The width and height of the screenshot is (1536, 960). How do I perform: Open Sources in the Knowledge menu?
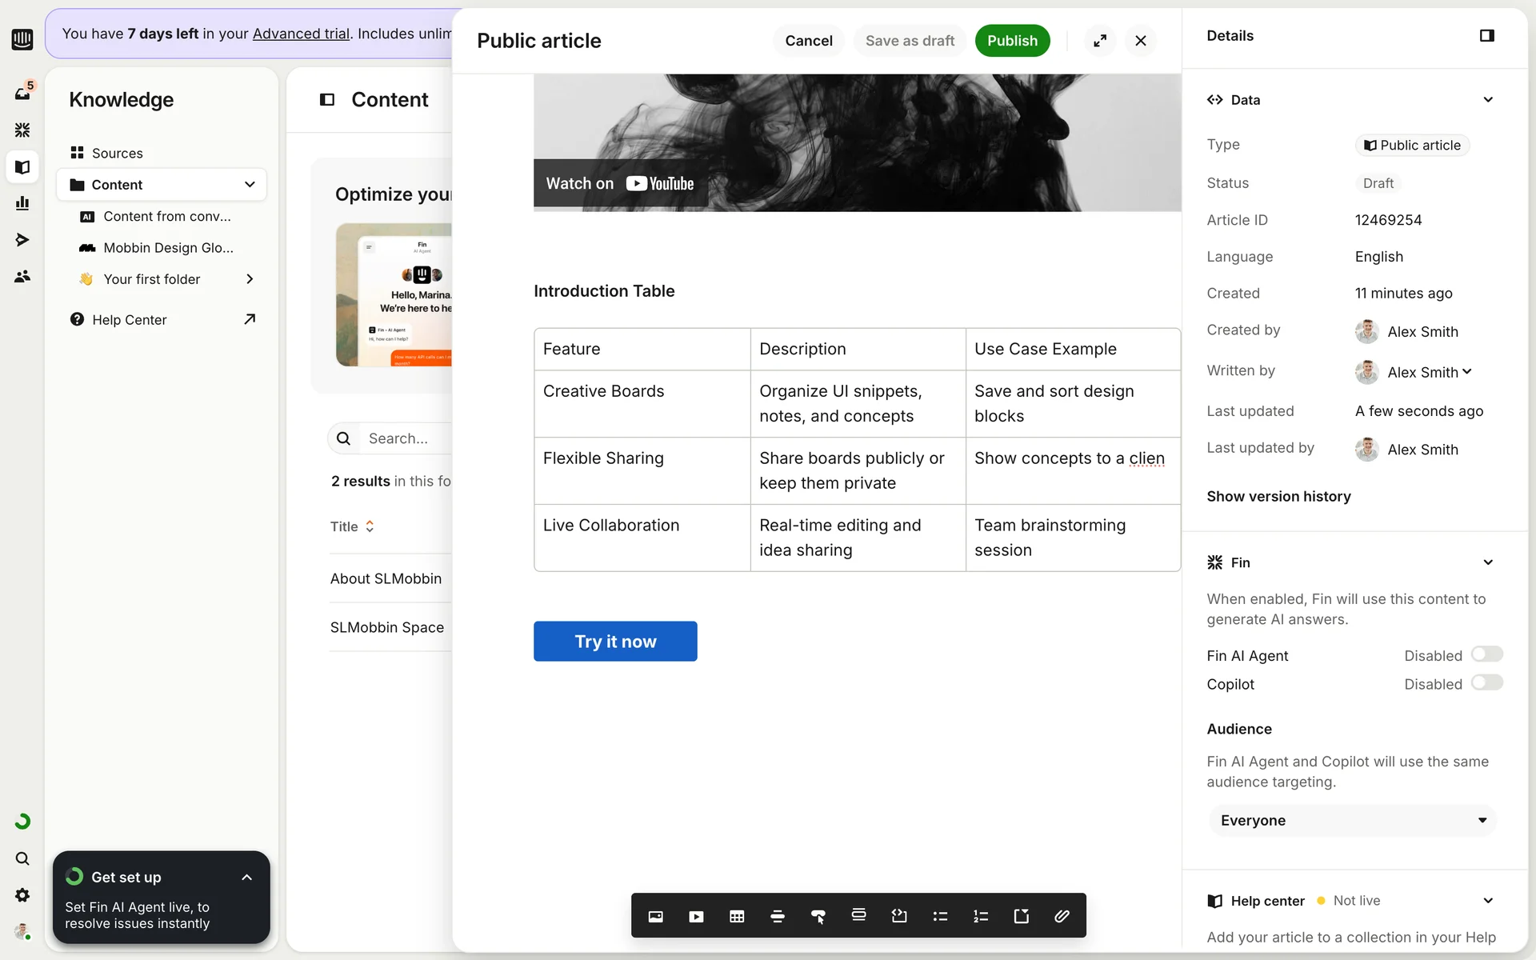coord(117,153)
